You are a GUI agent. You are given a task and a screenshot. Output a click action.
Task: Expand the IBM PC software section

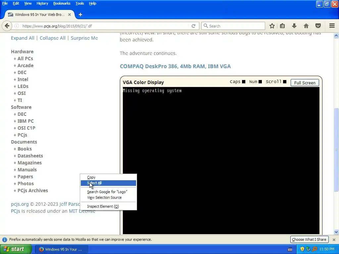[24, 121]
